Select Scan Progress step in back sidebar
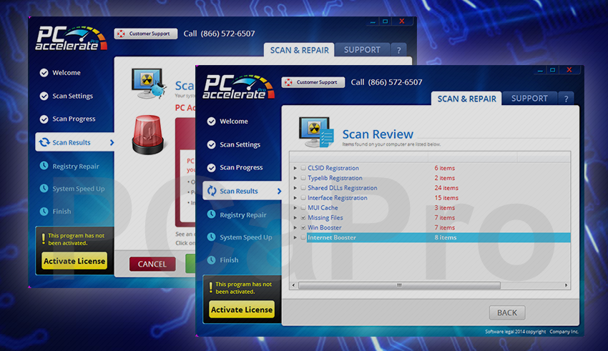 coord(73,119)
